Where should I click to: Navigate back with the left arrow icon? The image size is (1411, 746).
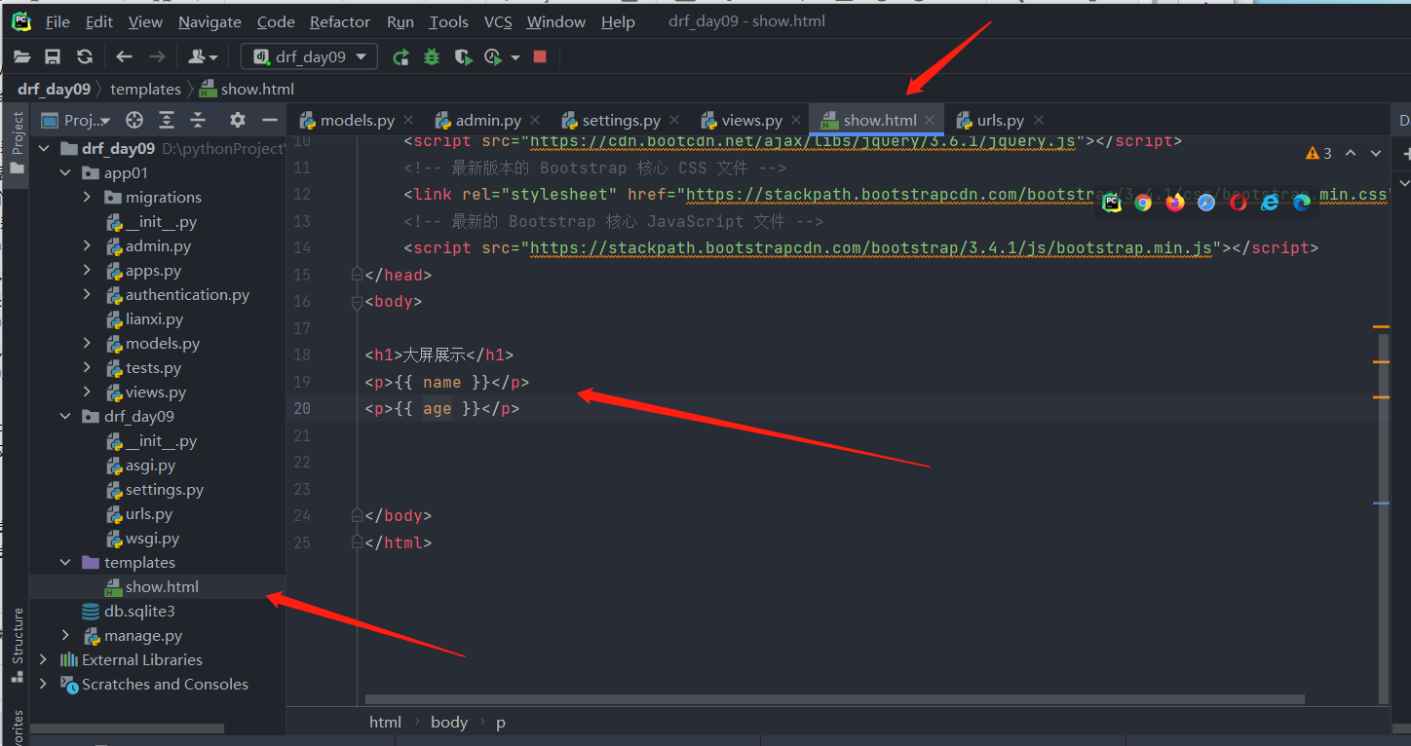tap(124, 57)
